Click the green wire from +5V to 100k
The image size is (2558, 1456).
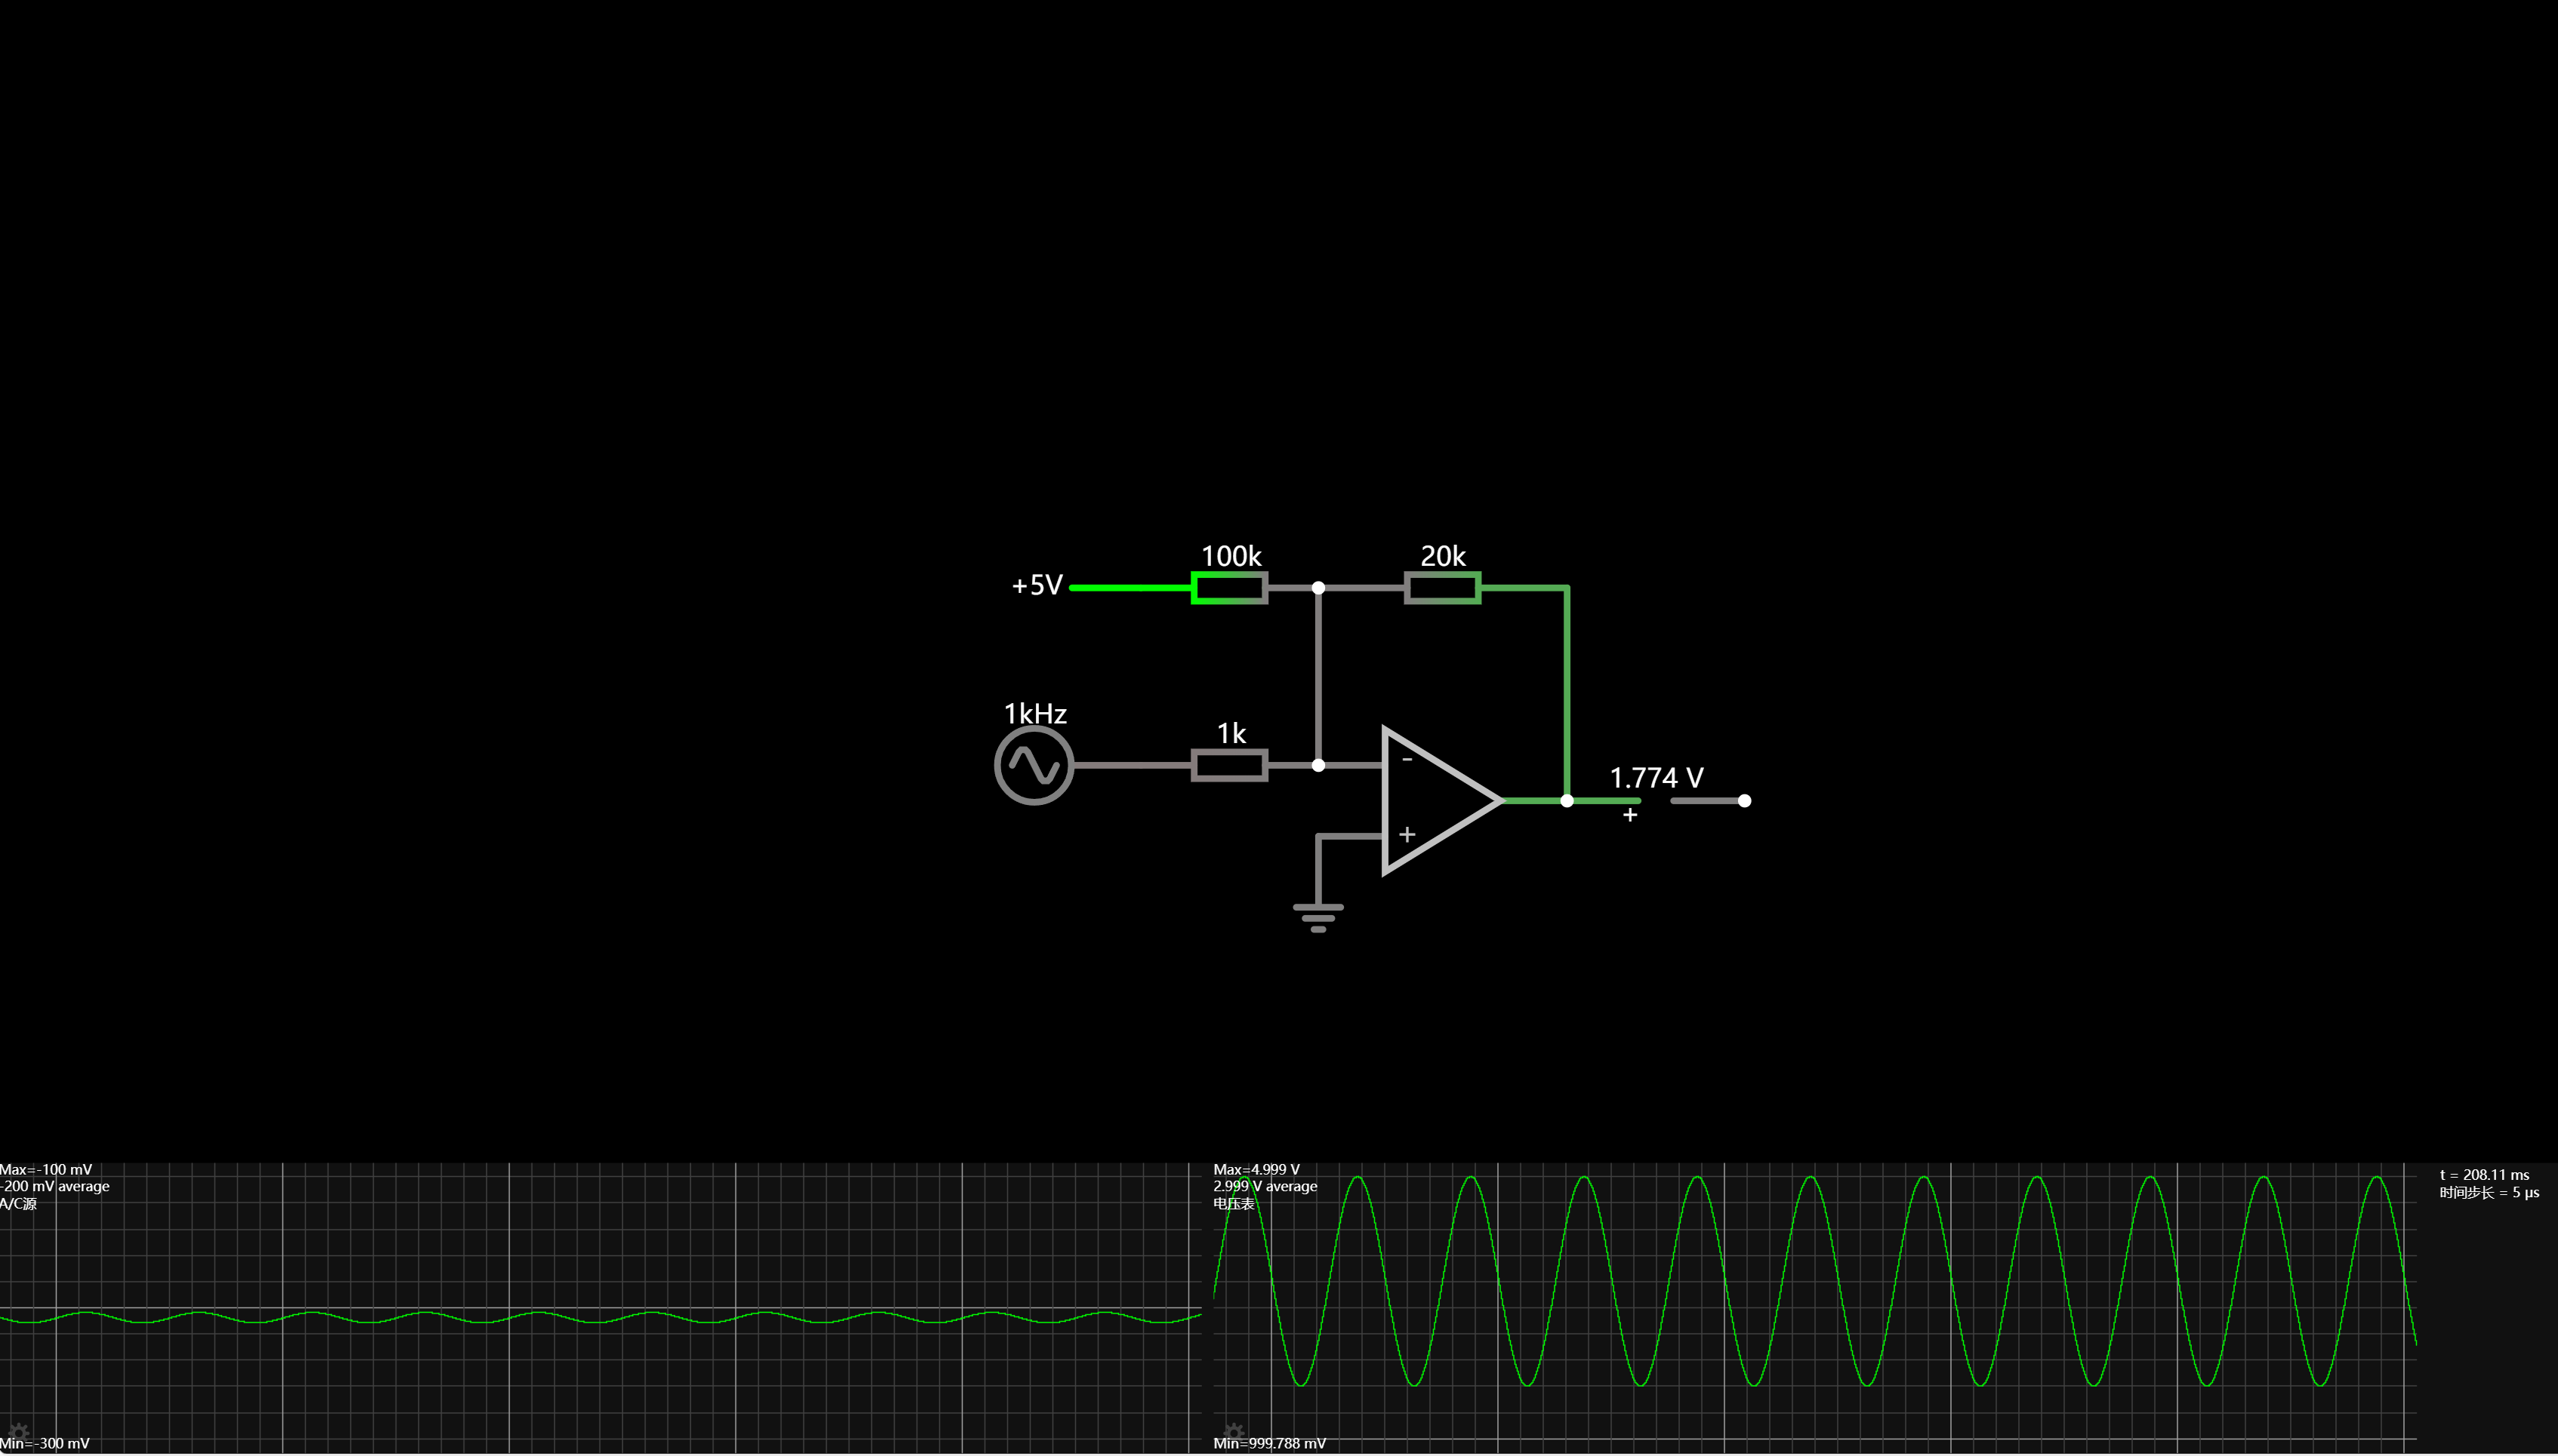pos(1130,588)
